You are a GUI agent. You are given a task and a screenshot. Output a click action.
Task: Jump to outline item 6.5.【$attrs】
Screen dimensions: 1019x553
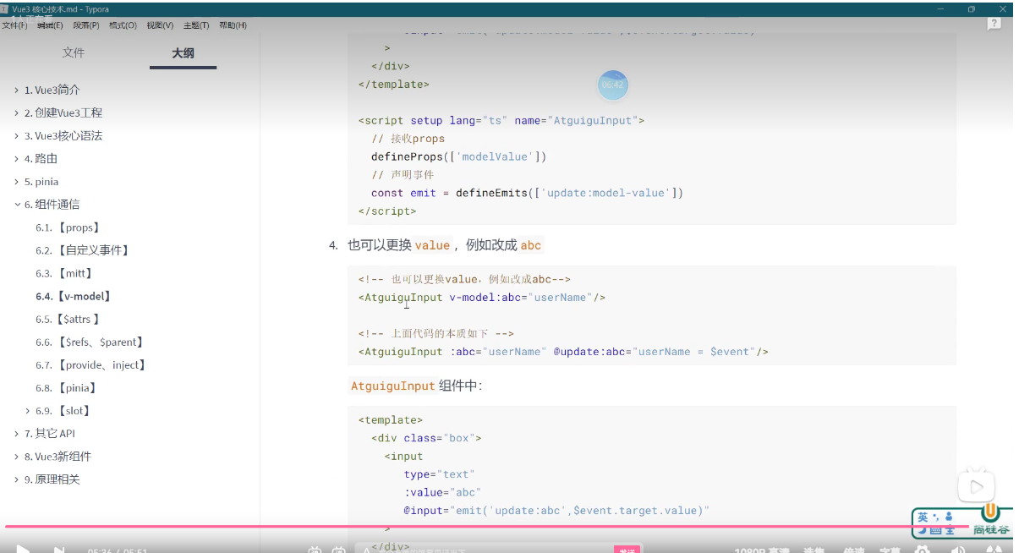[68, 319]
